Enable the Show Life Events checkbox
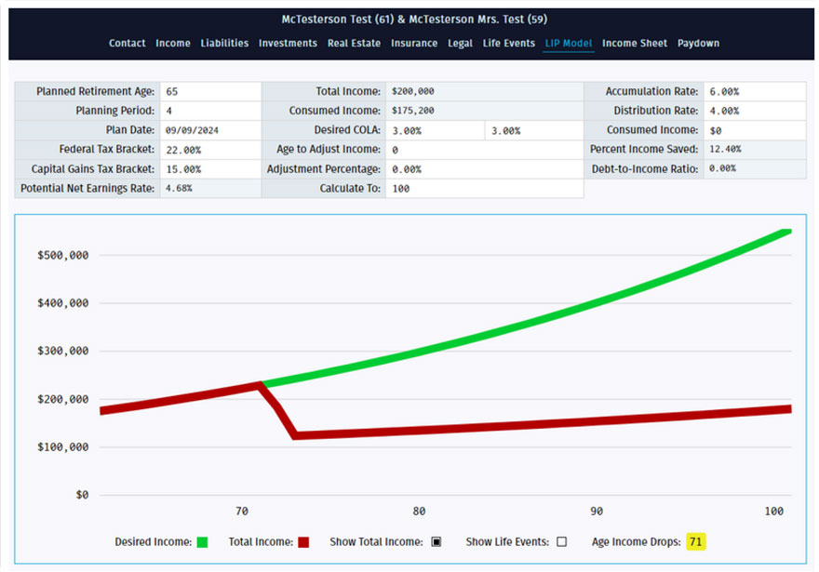819x572 pixels. pos(561,542)
